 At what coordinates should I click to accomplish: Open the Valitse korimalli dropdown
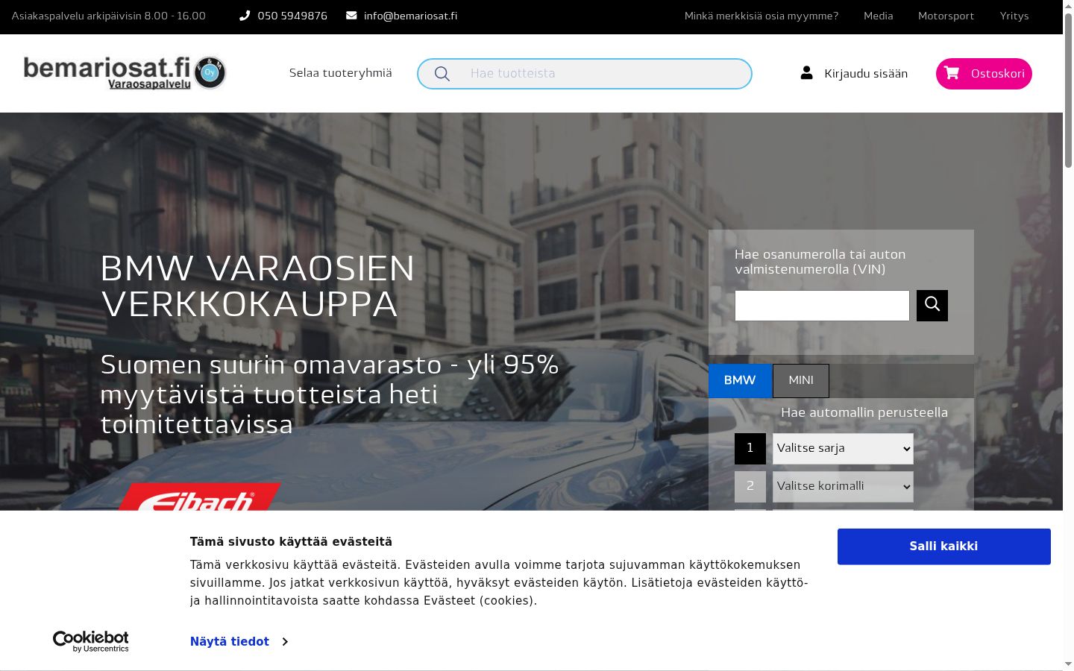(x=843, y=487)
